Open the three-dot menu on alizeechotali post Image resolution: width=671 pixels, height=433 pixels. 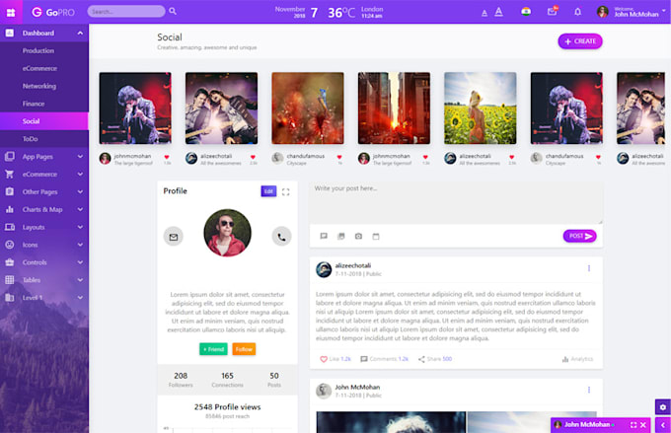point(589,268)
